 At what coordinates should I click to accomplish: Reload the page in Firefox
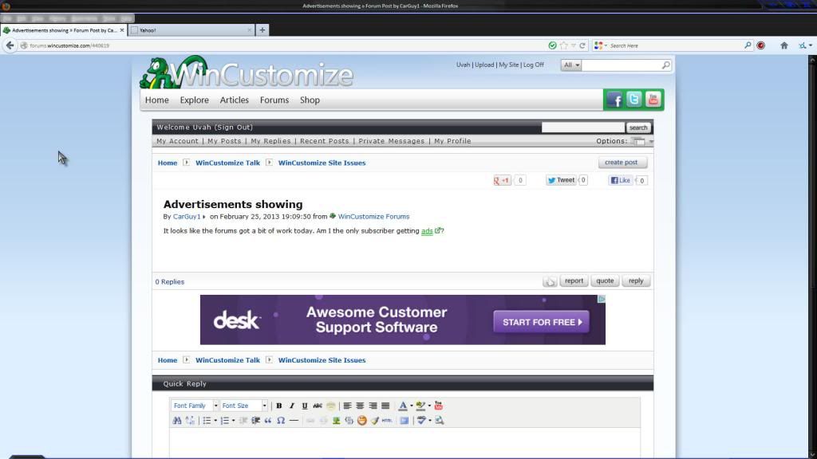click(582, 45)
